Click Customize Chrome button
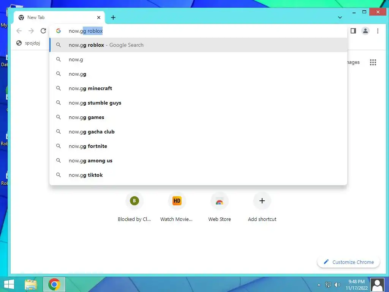This screenshot has height=292, width=389. coord(349,262)
